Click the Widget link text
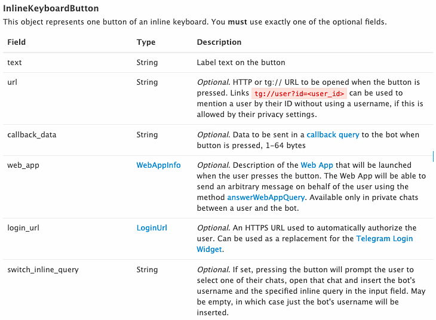Screen dimensions: 436x320 click(209, 250)
